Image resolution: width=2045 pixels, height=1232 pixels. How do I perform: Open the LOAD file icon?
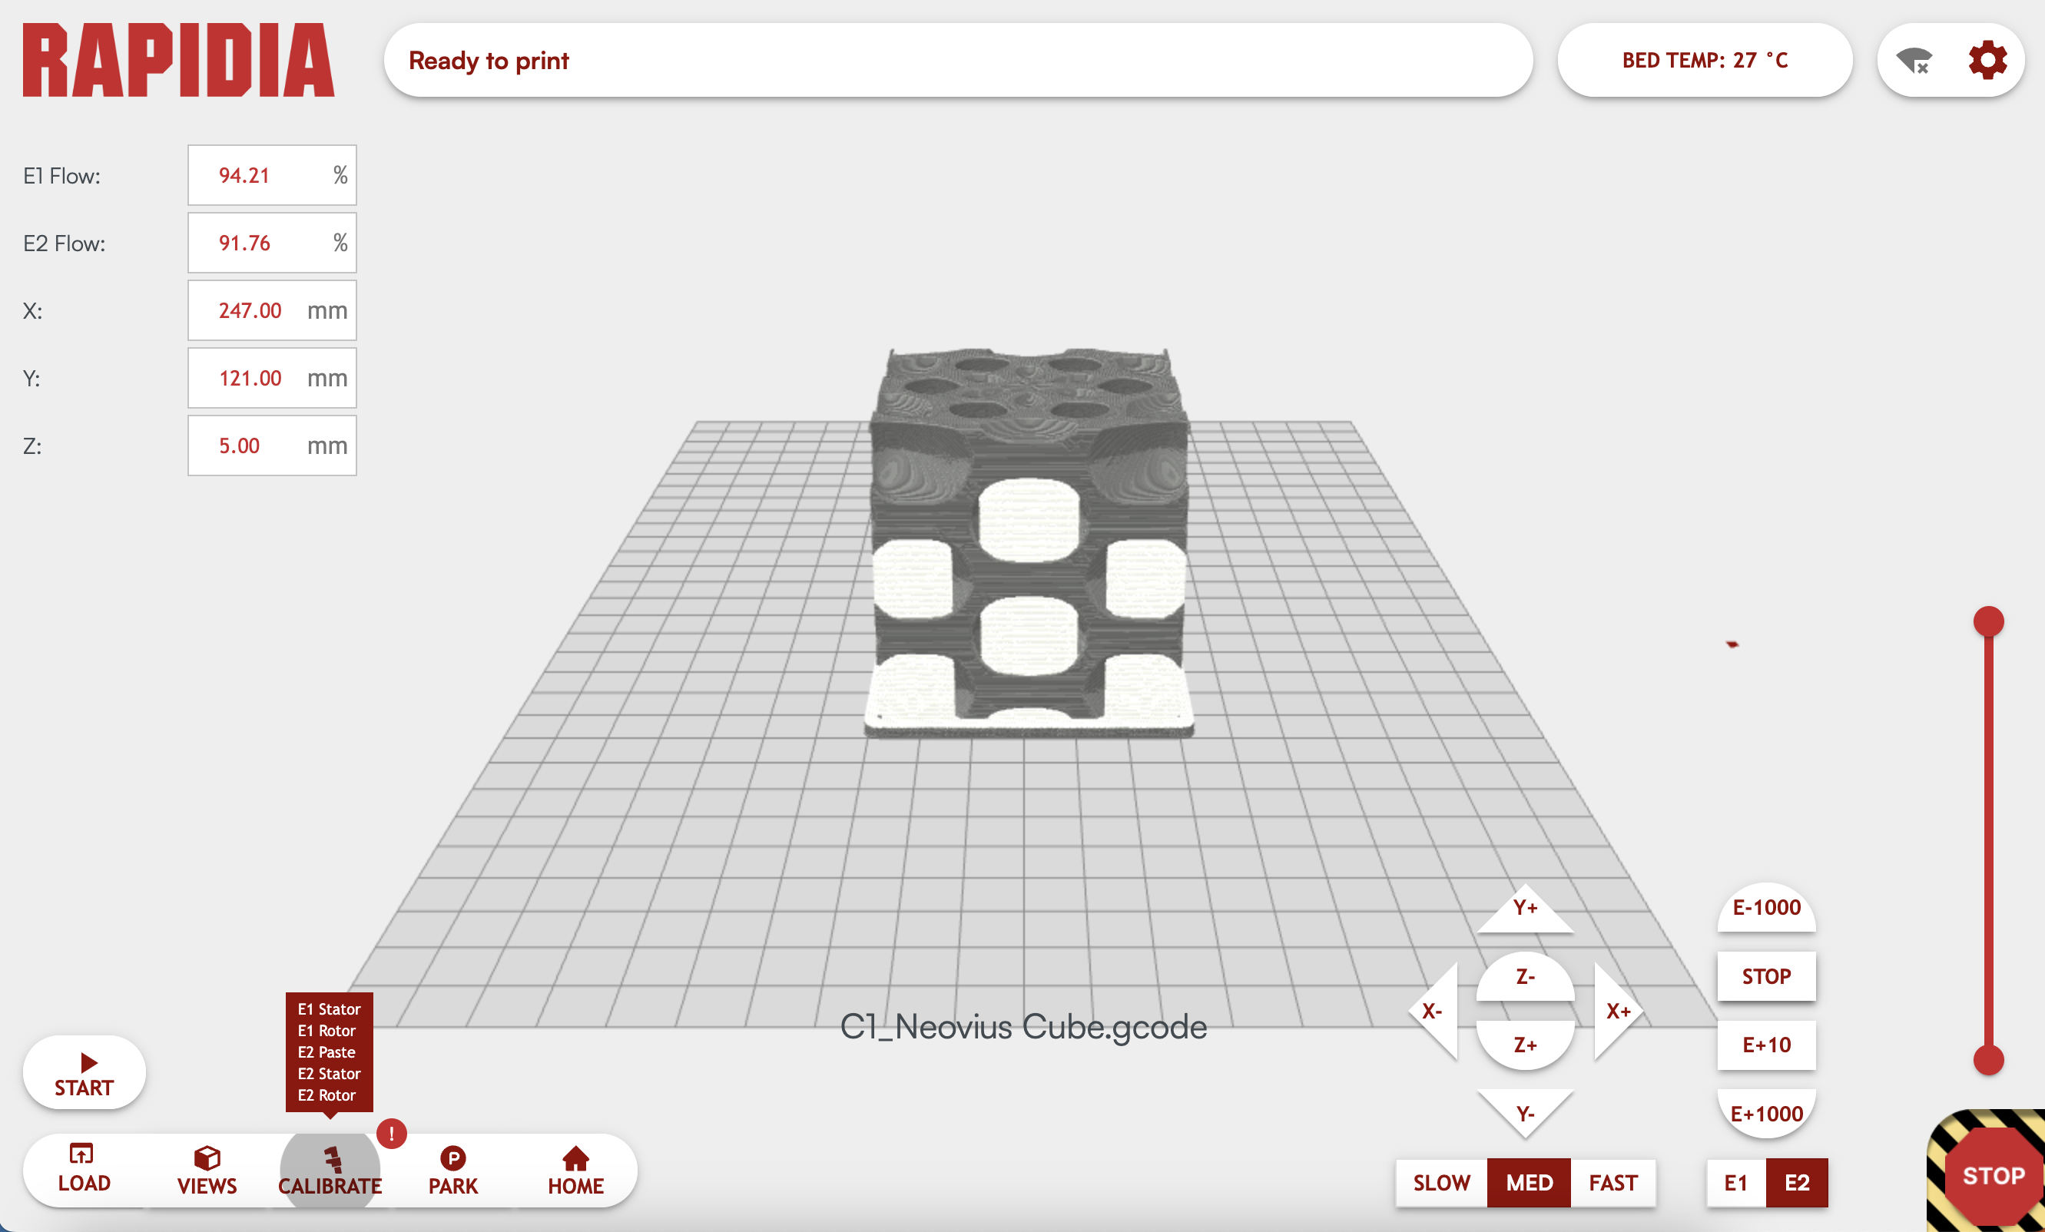pyautogui.click(x=82, y=1154)
